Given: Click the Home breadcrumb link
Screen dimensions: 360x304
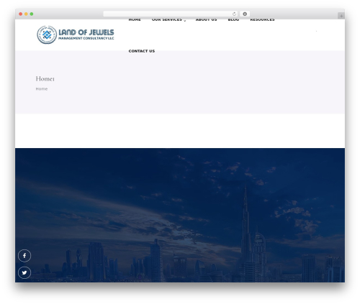Looking at the screenshot, I should click(x=42, y=89).
